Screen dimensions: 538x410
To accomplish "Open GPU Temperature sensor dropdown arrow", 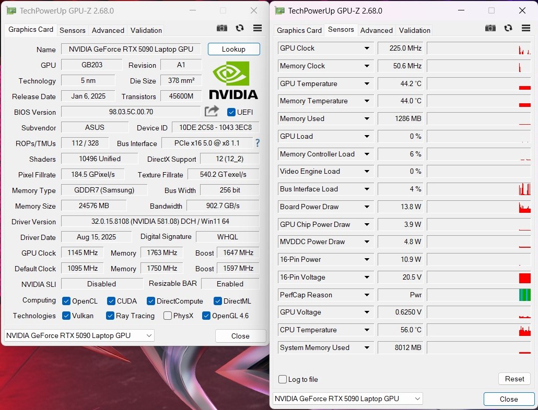I will [x=367, y=83].
